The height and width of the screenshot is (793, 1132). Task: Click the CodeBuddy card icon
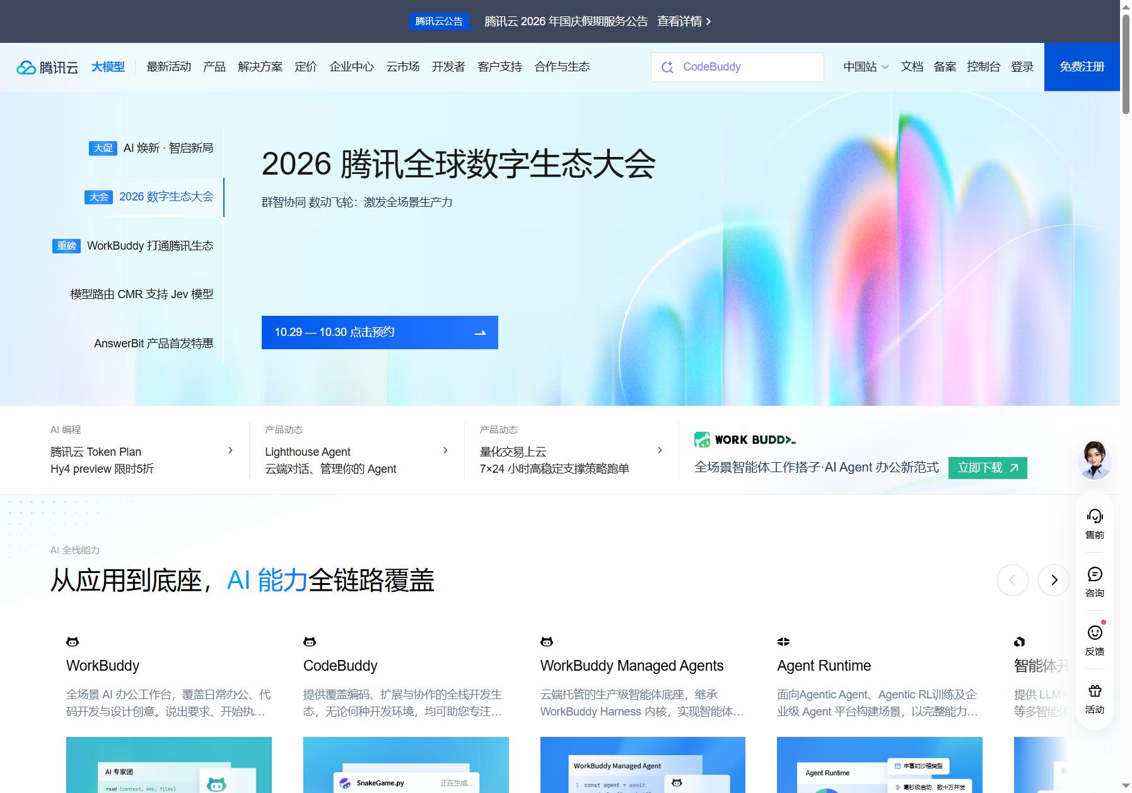(310, 642)
